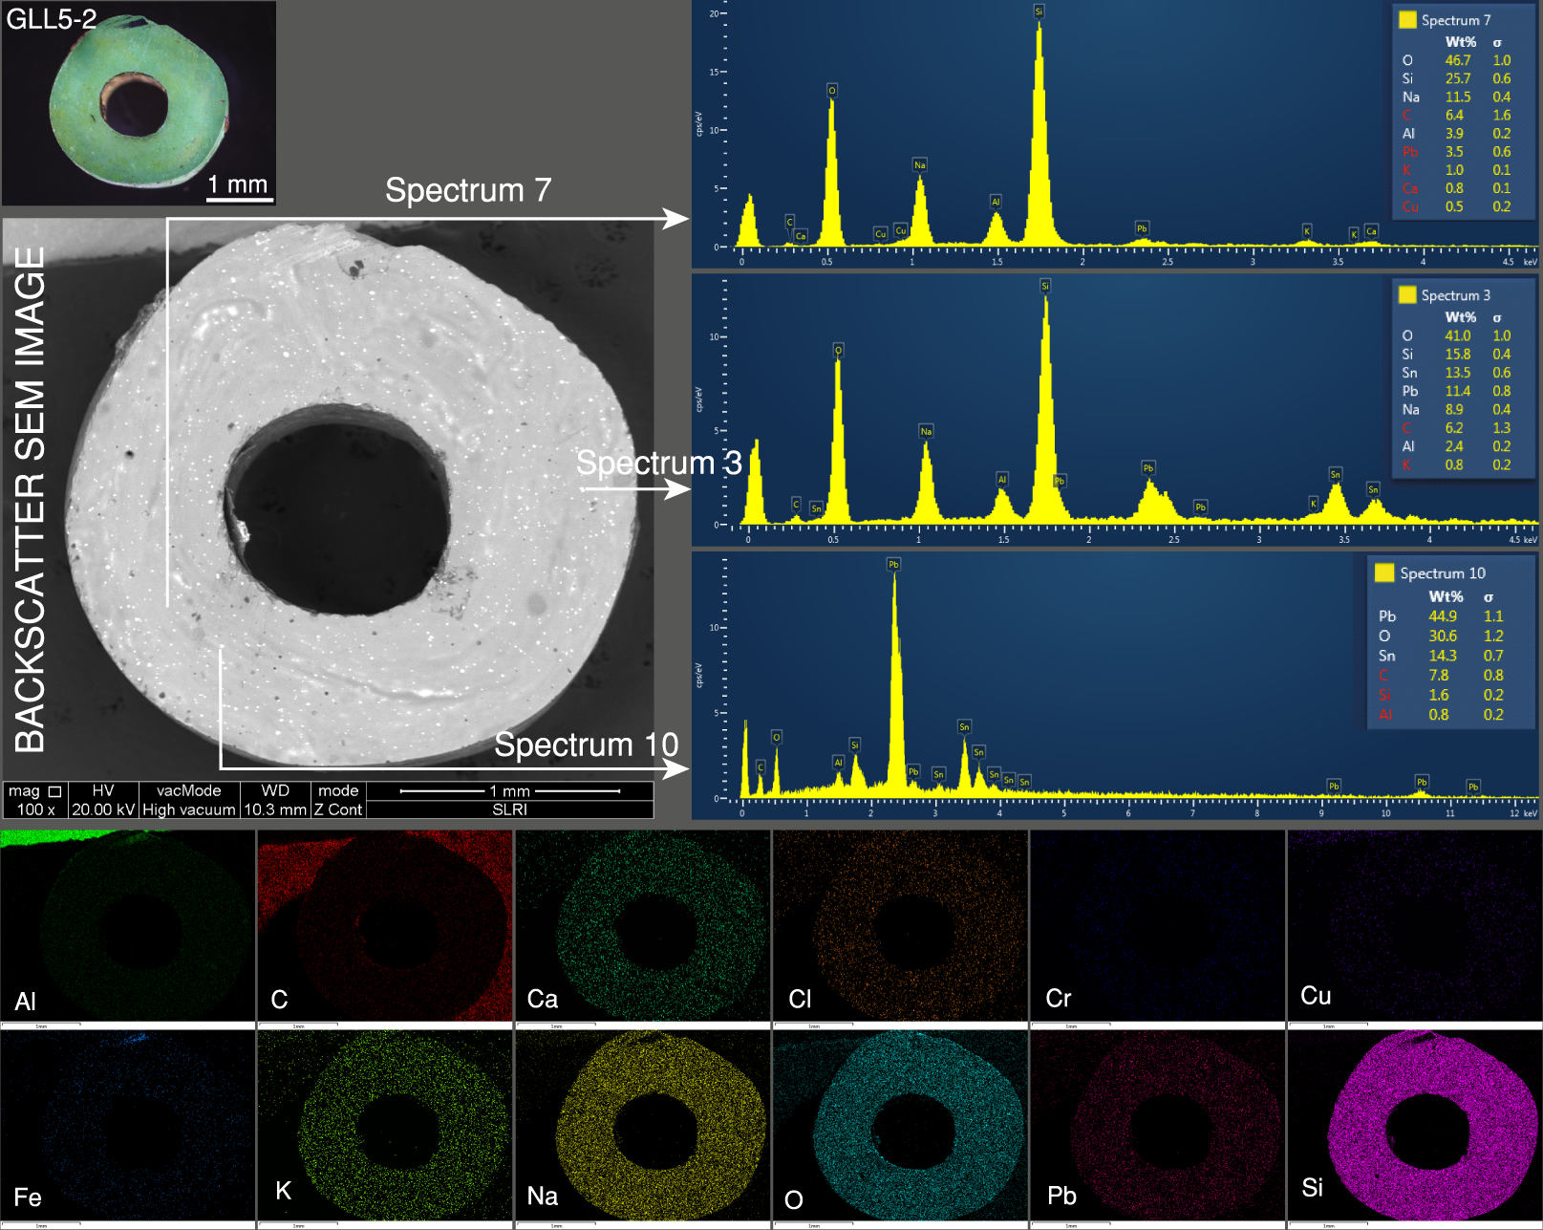Click the Spectrum 10 arrow label text

[x=586, y=744]
